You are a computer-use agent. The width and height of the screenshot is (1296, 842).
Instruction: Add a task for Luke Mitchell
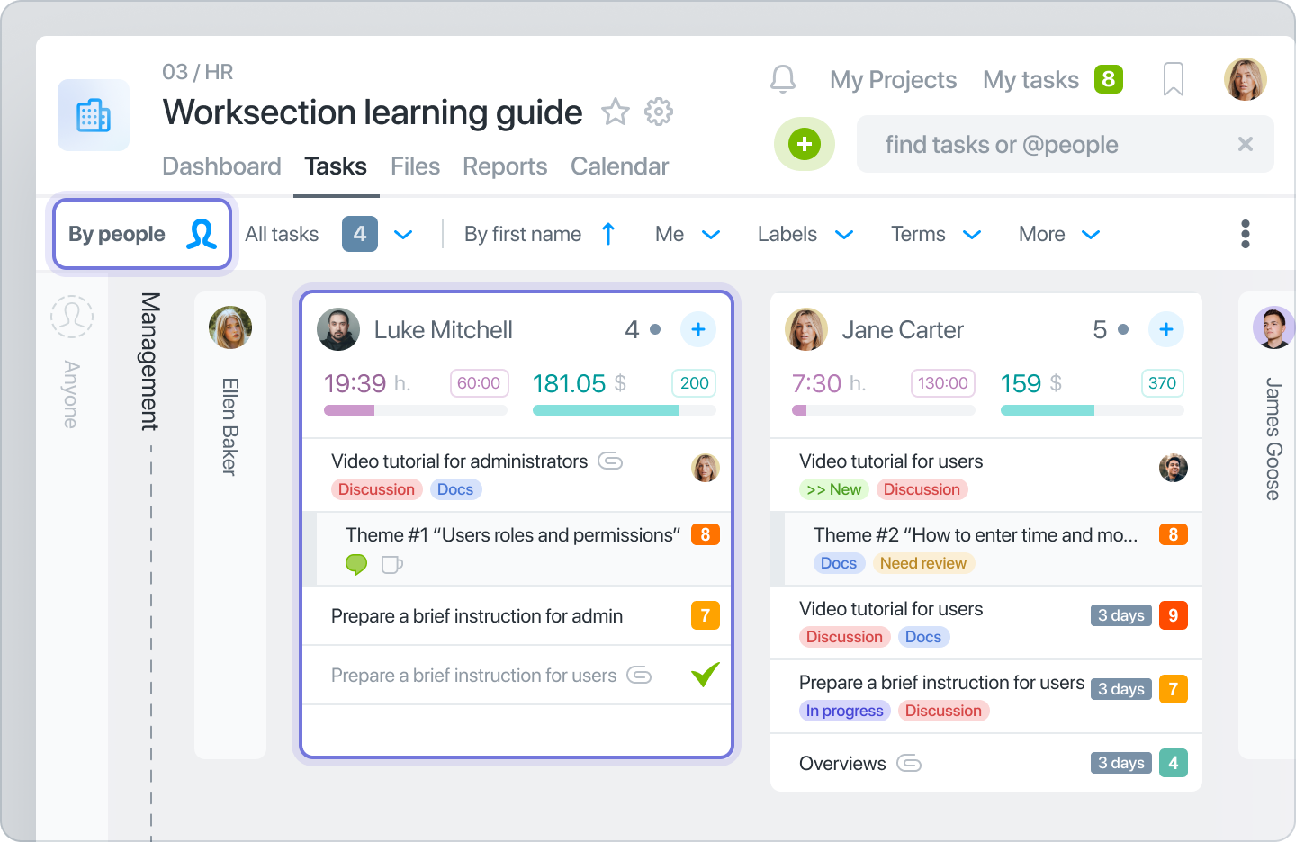tap(697, 329)
